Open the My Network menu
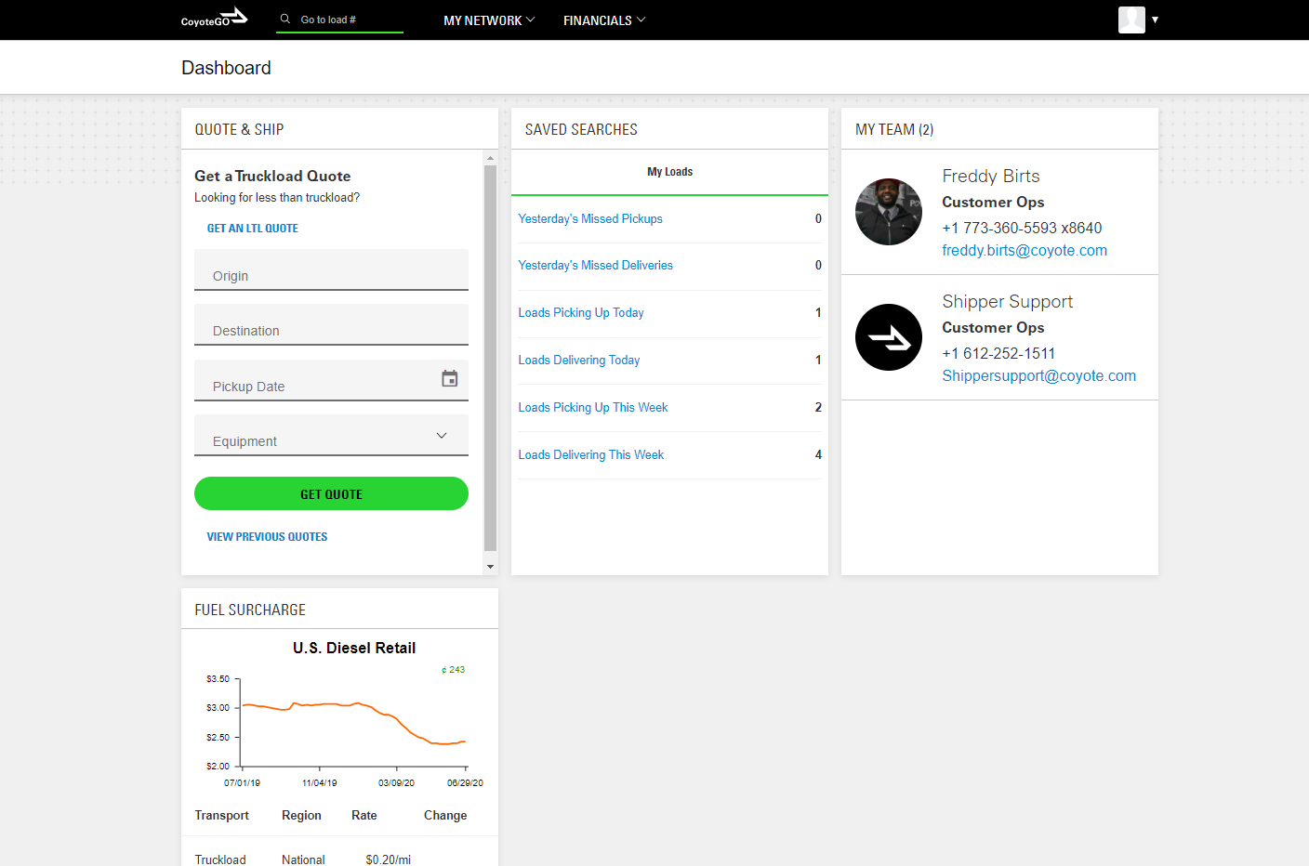Viewport: 1309px width, 866px height. tap(489, 20)
